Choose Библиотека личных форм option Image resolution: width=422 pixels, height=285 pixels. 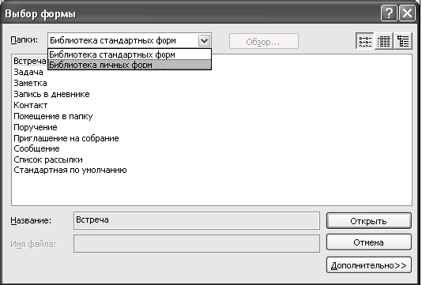[130, 65]
